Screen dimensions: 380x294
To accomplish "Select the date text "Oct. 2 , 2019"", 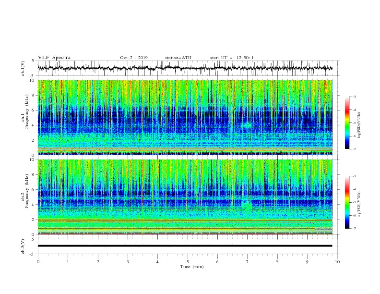I will point(134,58).
